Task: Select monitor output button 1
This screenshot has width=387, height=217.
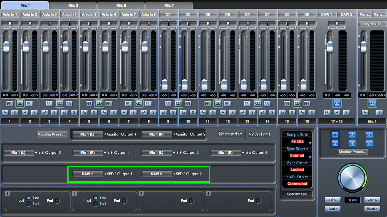Action: (x=335, y=134)
